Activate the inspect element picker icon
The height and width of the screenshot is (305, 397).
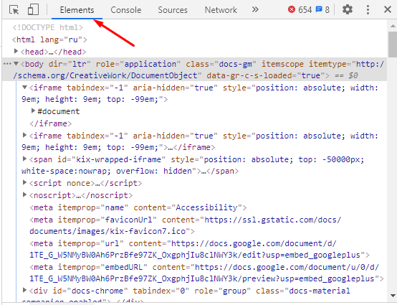(14, 9)
